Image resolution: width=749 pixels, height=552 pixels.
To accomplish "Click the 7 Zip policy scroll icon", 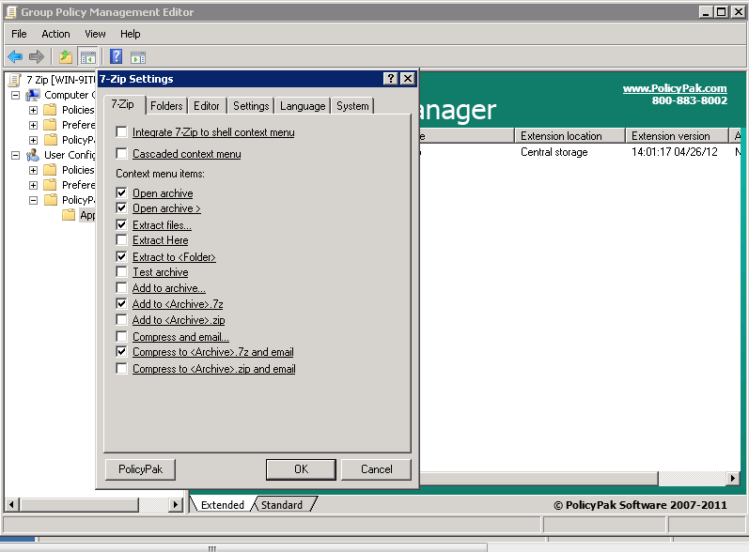I will coord(15,80).
